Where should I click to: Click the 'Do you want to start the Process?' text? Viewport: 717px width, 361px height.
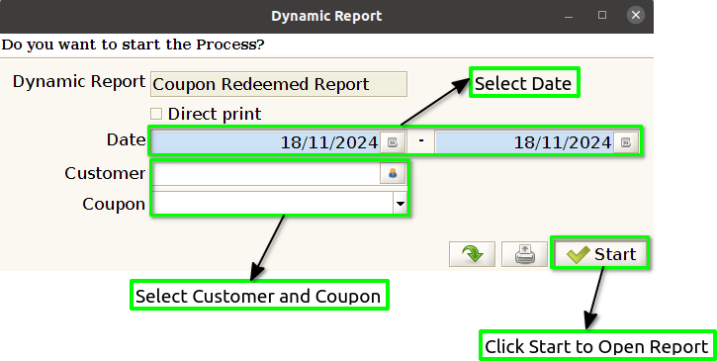[134, 45]
